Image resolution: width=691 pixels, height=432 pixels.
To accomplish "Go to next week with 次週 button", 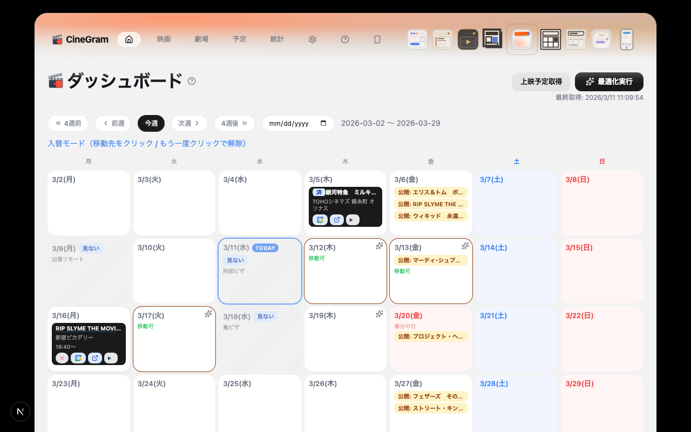I will [x=189, y=123].
